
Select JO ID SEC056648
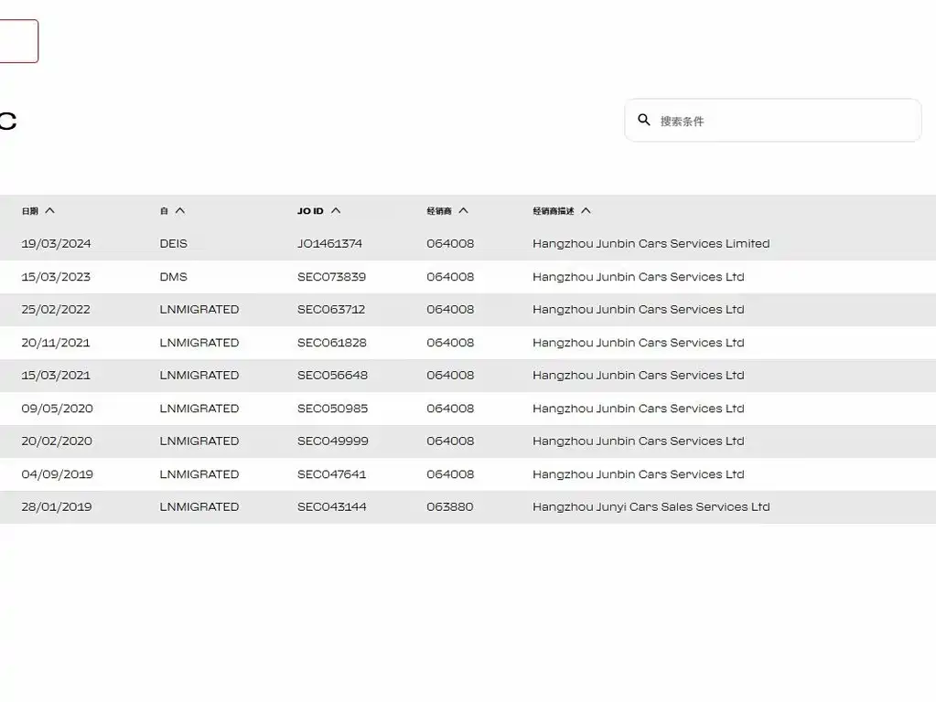click(332, 375)
